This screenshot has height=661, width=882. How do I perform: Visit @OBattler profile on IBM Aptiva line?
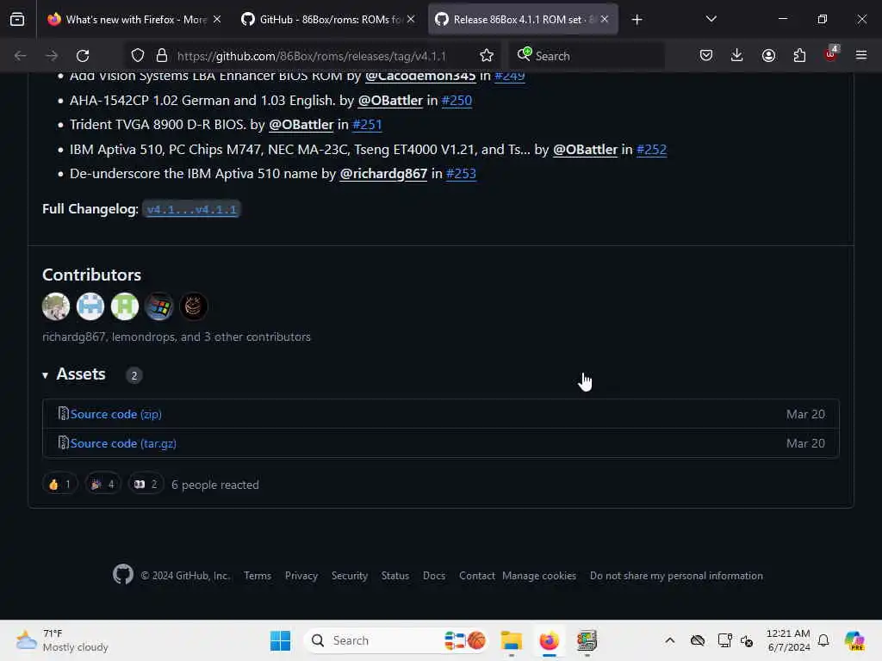tap(585, 150)
